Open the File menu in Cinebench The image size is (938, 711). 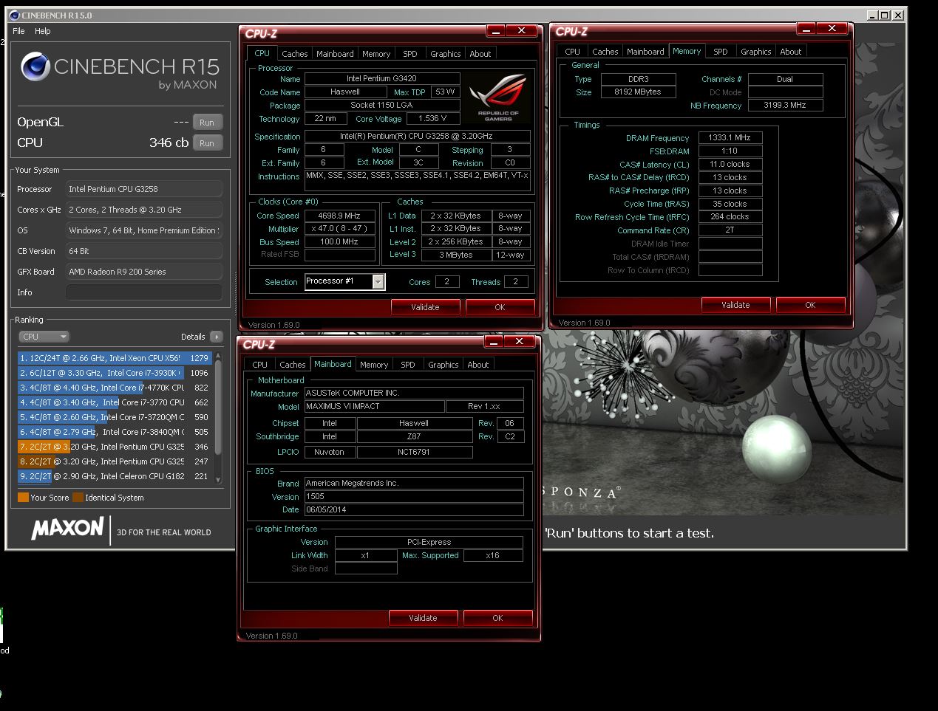(18, 31)
